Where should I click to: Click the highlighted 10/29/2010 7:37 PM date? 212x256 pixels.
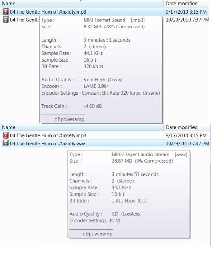pyautogui.click(x=187, y=143)
